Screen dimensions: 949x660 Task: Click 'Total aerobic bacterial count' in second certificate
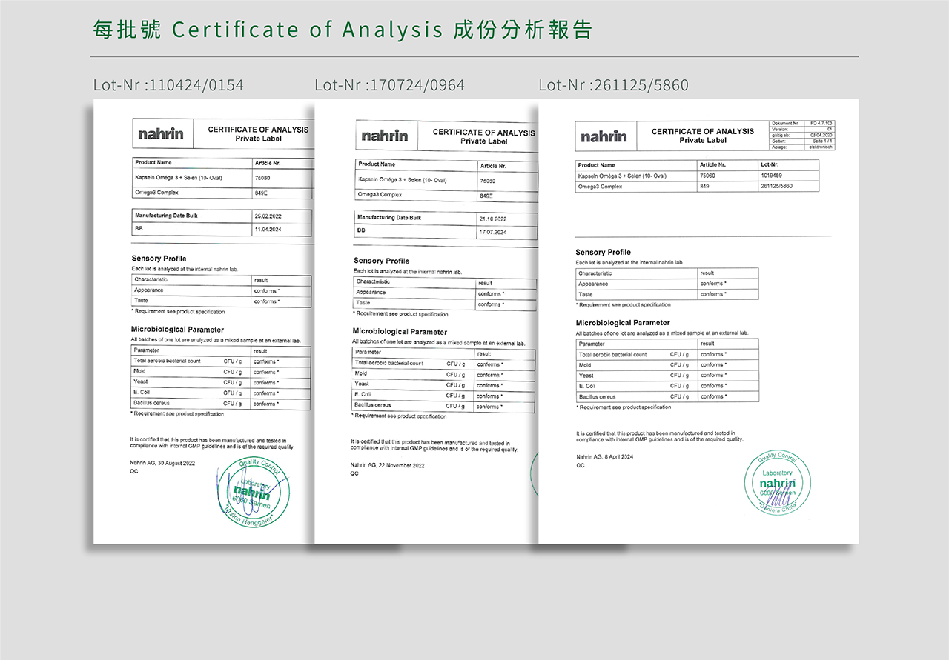coord(389,364)
